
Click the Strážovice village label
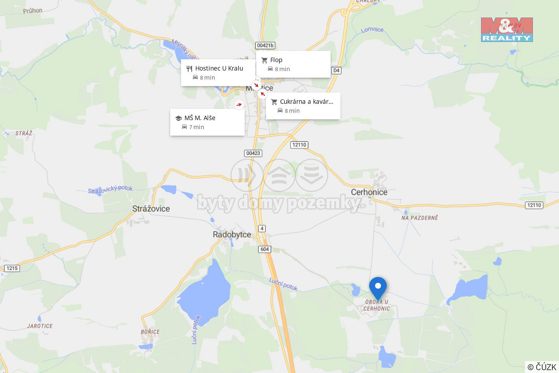point(151,209)
